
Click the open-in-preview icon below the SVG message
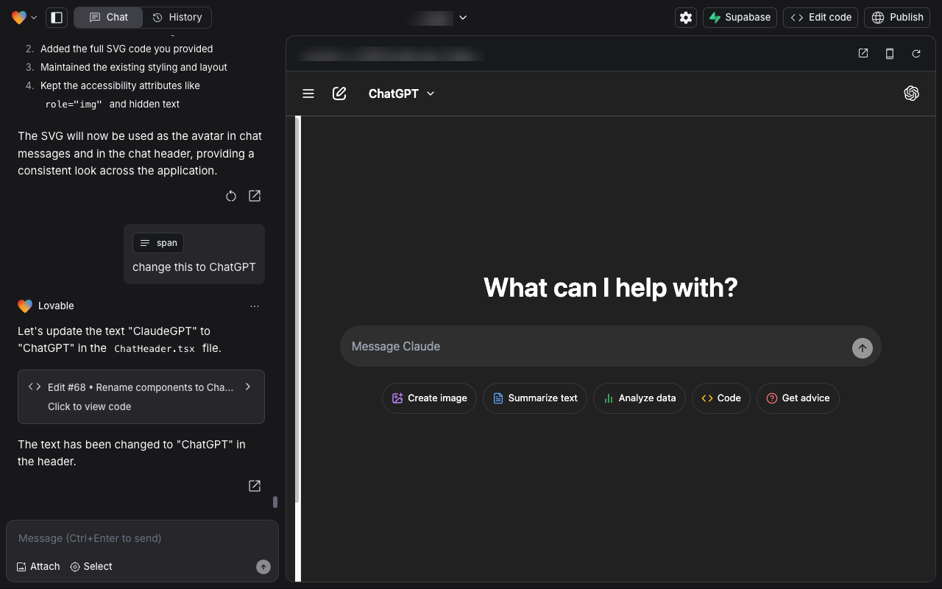(255, 196)
